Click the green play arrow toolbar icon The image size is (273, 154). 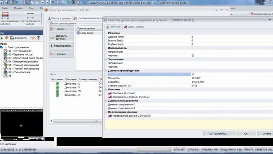[69, 2]
